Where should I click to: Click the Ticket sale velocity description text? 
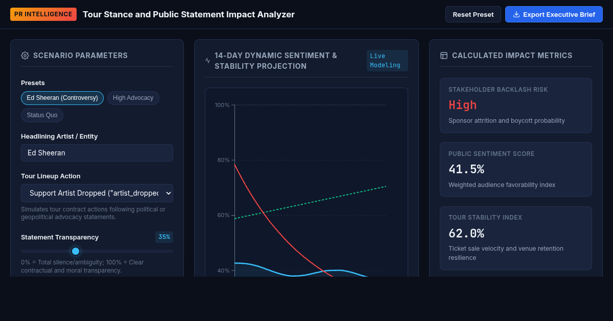pyautogui.click(x=506, y=253)
